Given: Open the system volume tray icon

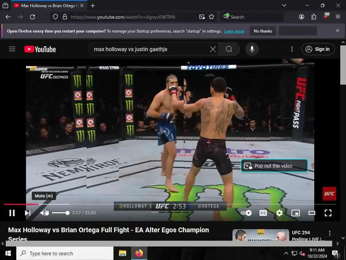Looking at the screenshot, I should [x=302, y=253].
